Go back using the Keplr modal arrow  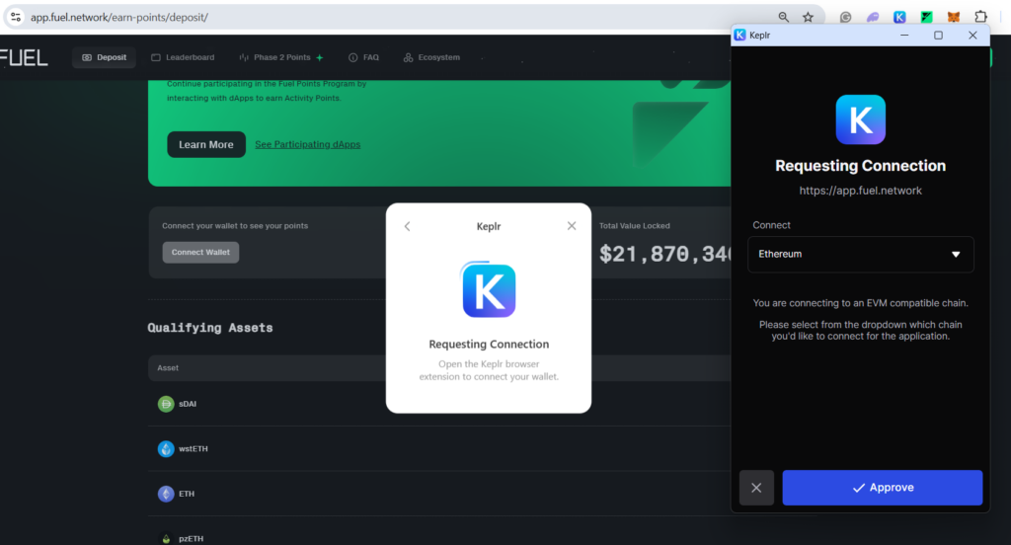click(x=407, y=226)
